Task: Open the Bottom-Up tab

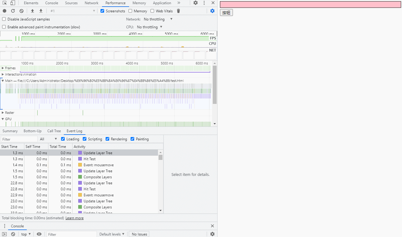Action: 32,131
